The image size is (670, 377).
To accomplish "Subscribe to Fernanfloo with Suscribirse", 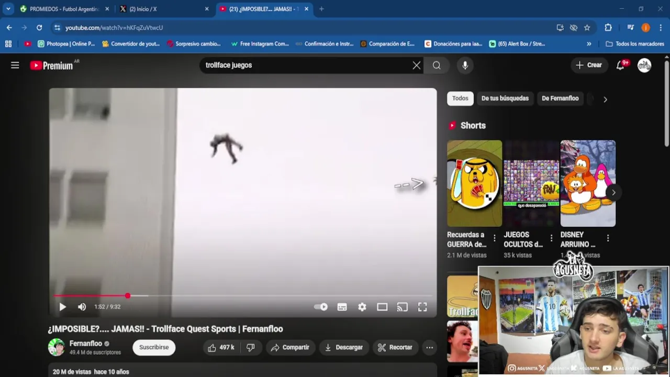I will [x=154, y=347].
